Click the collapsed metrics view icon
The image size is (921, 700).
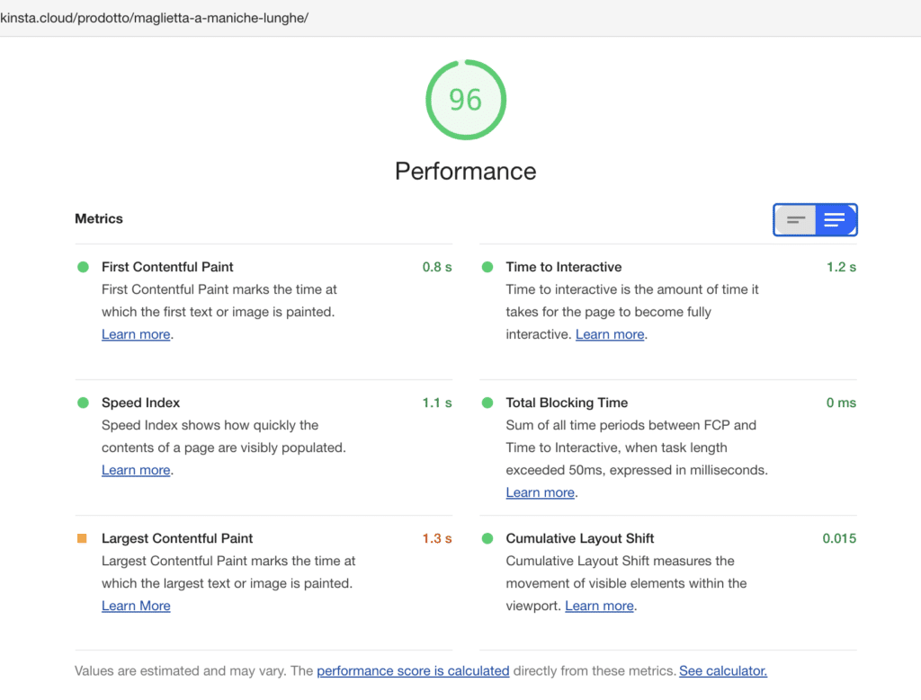tap(795, 219)
